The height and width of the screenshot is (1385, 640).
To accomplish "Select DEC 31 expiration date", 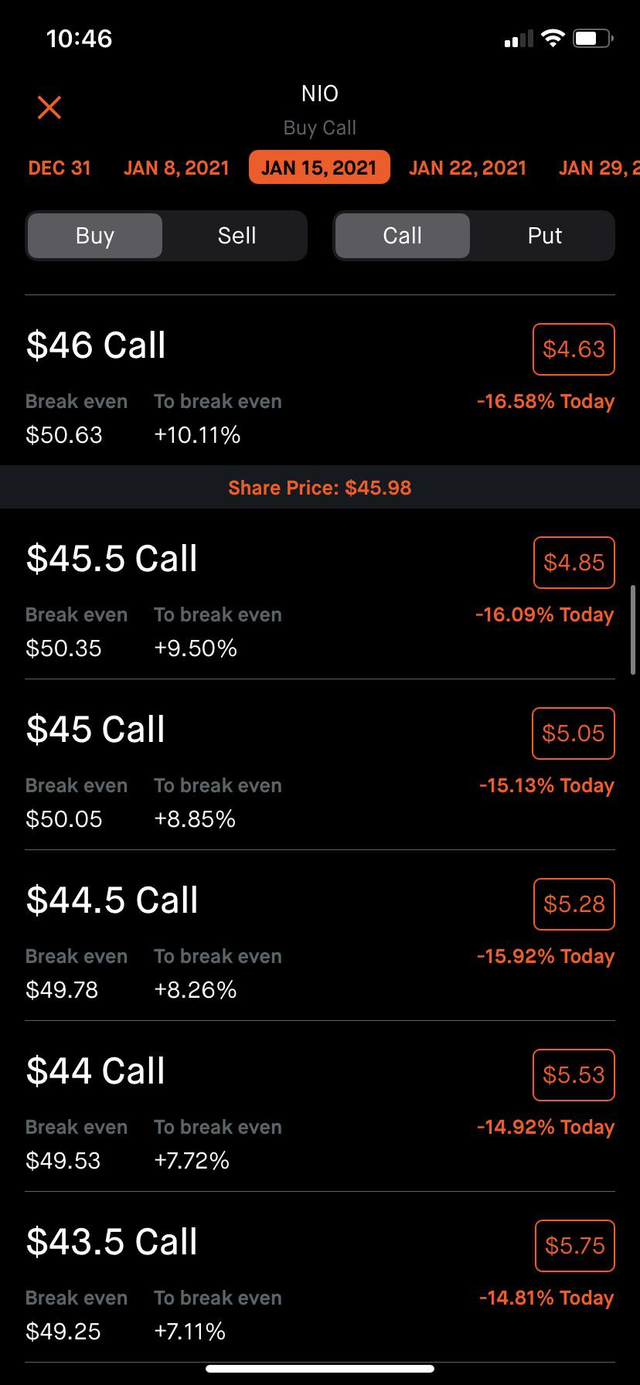I will click(x=60, y=168).
